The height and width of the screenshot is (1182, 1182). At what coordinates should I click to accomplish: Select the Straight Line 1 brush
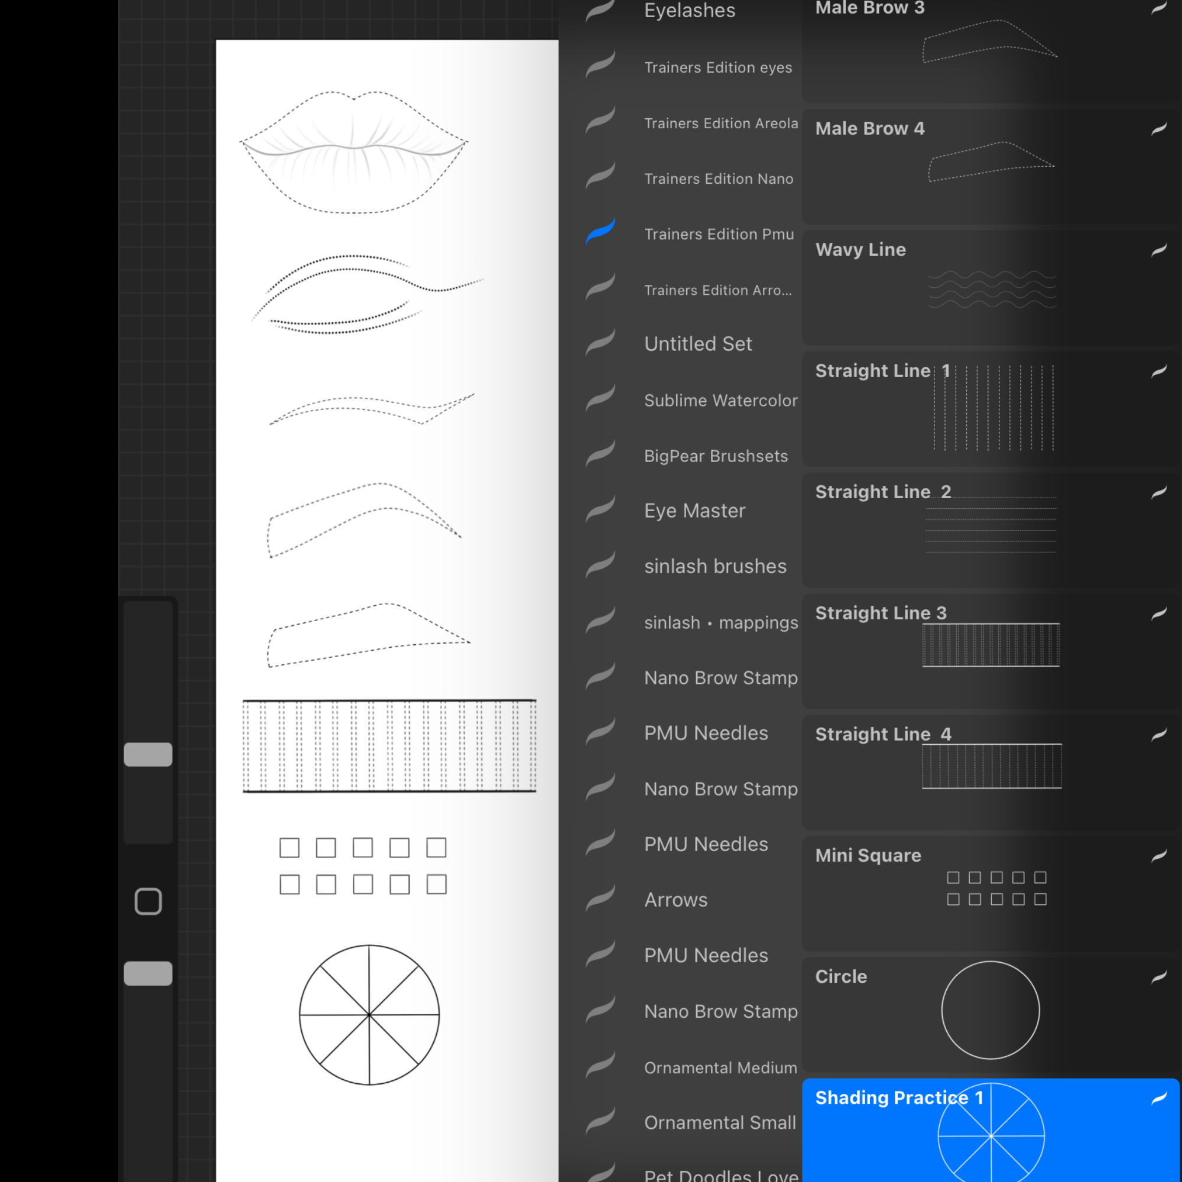991,409
